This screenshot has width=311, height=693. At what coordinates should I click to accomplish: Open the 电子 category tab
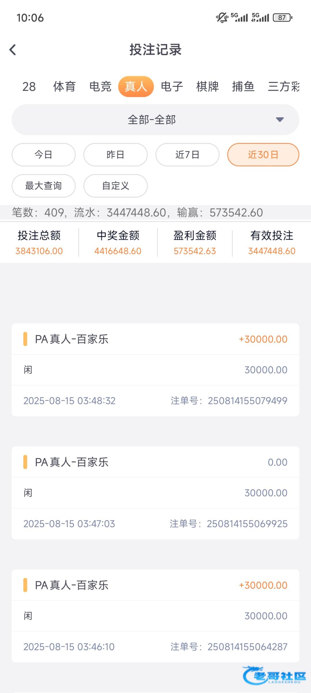pos(172,86)
